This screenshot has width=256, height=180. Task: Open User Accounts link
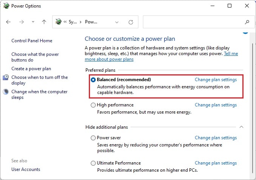coord(26,169)
